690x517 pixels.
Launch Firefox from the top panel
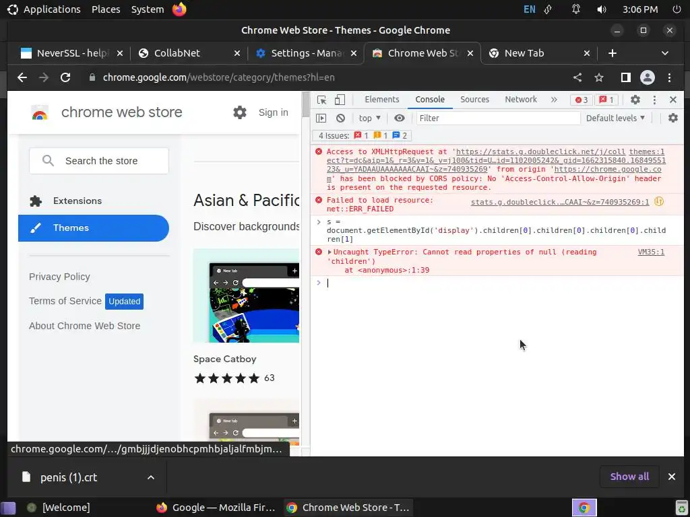tap(179, 9)
